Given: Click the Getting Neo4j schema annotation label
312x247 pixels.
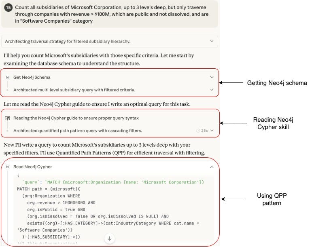Looking at the screenshot, I should [277, 83].
